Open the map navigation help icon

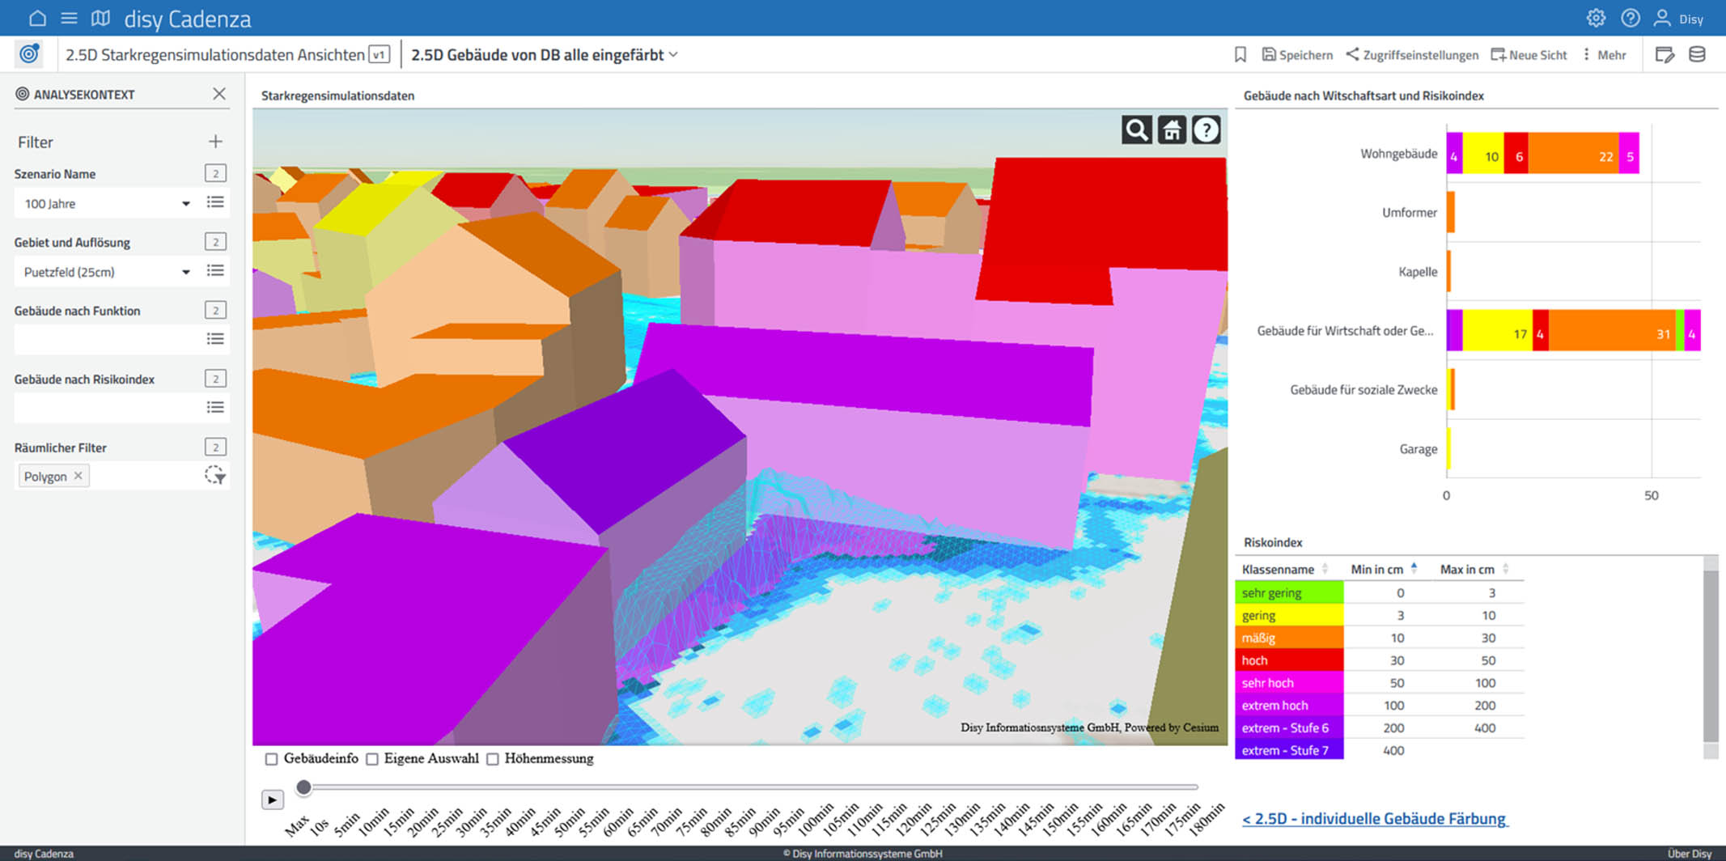pos(1206,130)
